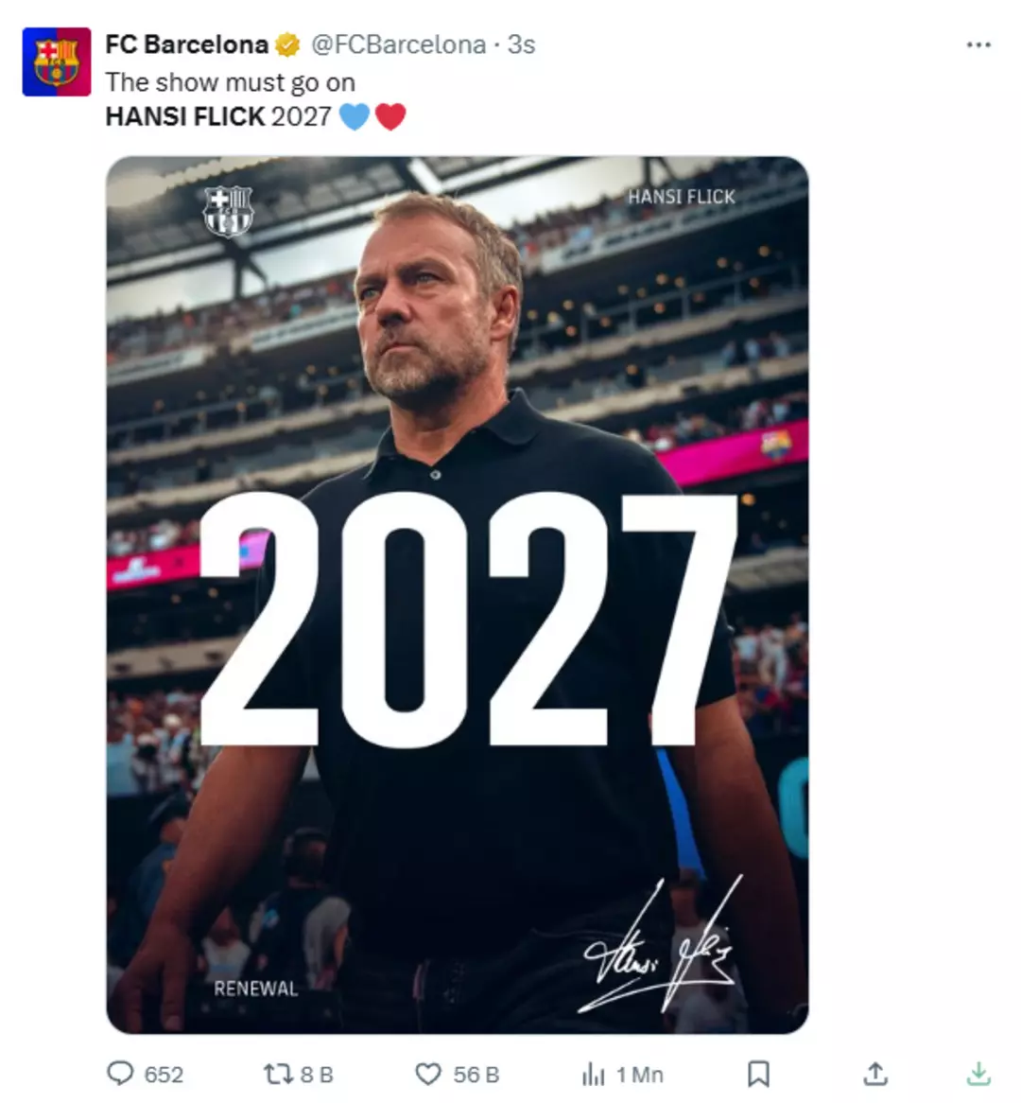The image size is (1021, 1103).
Task: Open FC Barcelona profile avatar
Action: tap(57, 61)
